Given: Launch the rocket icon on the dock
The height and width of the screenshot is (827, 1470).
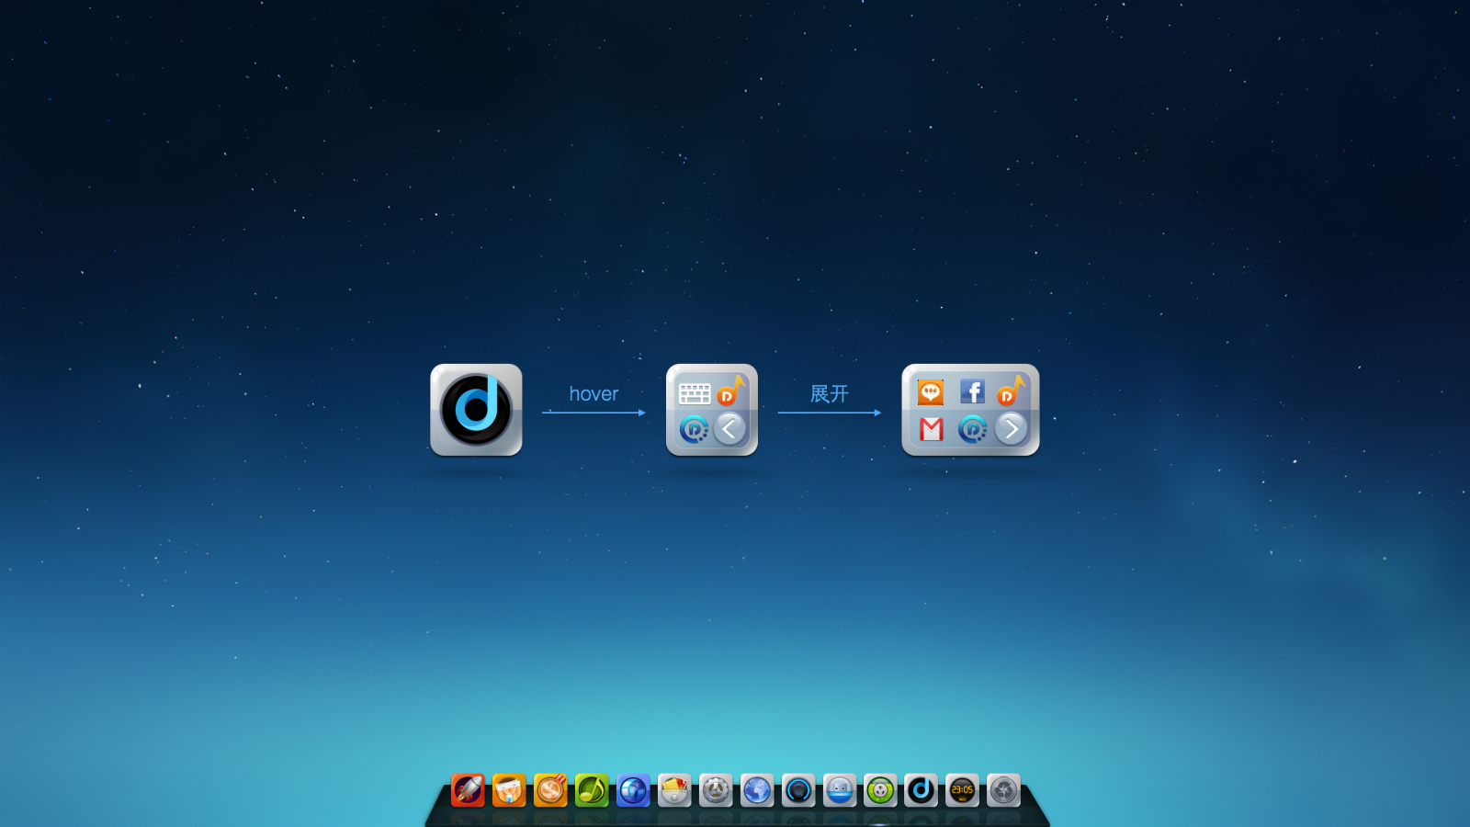Looking at the screenshot, I should point(469,790).
